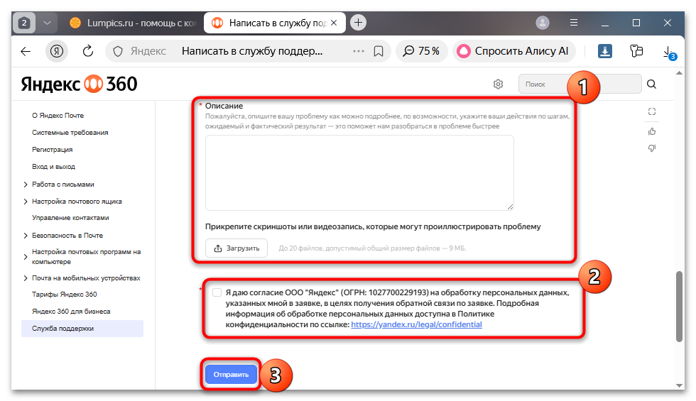The width and height of the screenshot is (696, 401).
Task: Expand 'Почта на мобильных устройствах' chevron
Action: [26, 278]
